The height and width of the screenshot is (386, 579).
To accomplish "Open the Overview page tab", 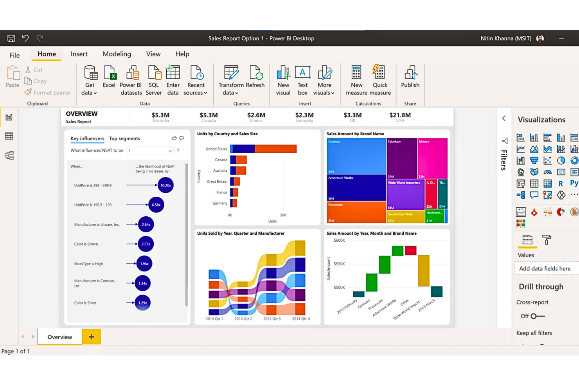I will tap(60, 337).
